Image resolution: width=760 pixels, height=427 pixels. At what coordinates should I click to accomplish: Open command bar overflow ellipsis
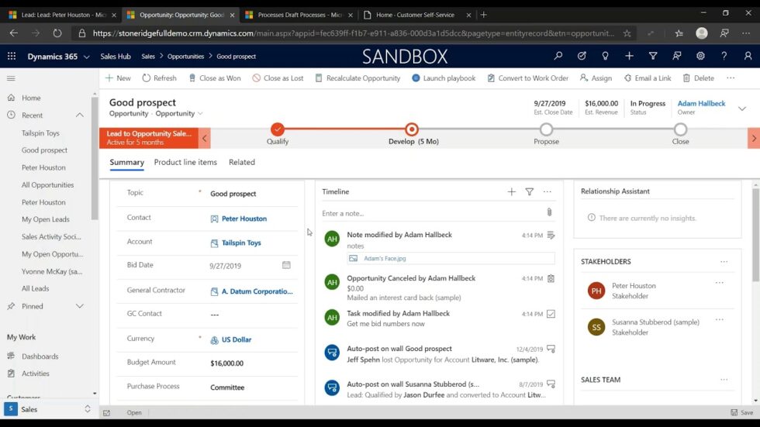731,78
